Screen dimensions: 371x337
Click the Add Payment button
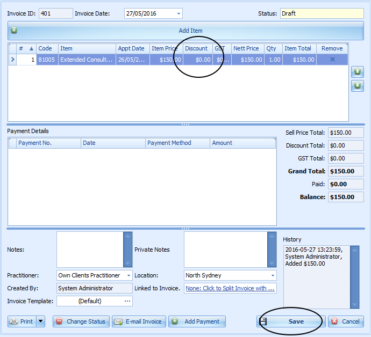point(197,321)
